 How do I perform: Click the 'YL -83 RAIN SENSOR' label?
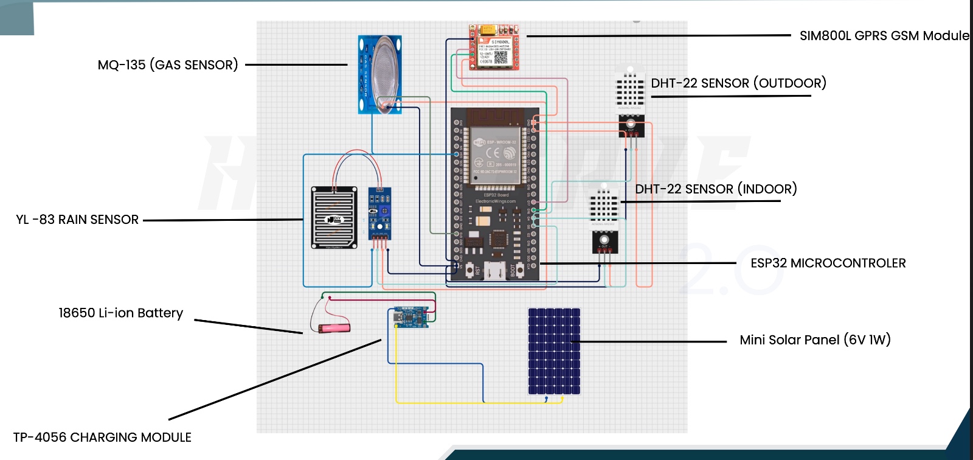pos(77,220)
